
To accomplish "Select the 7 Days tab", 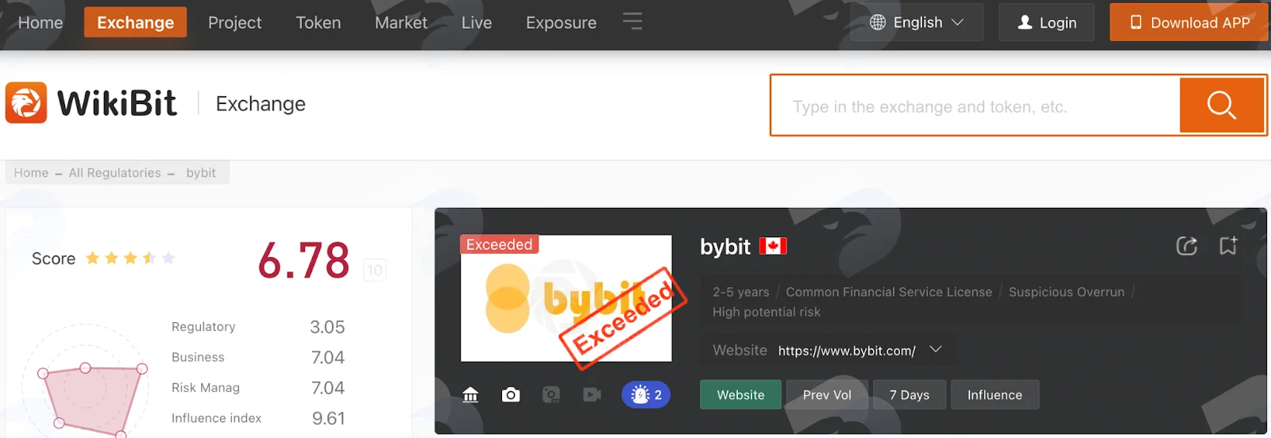I will [x=910, y=394].
